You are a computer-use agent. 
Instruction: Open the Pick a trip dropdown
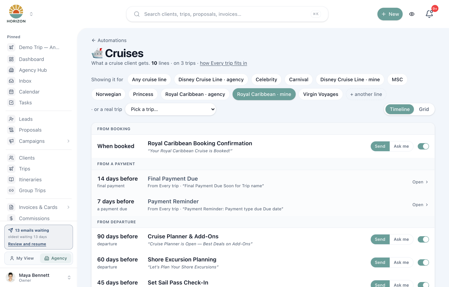pyautogui.click(x=171, y=109)
